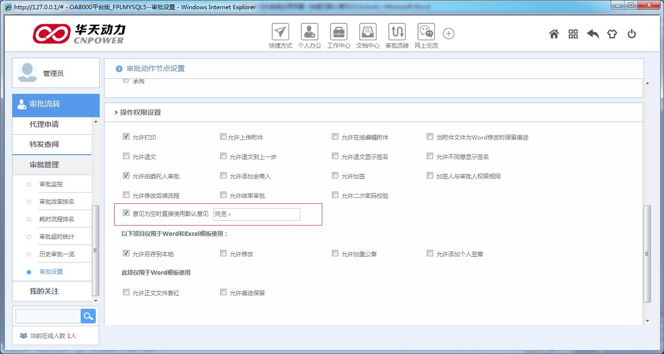This screenshot has width=664, height=354.
Task: Uncheck the 允许打印 checkbox
Action: click(x=126, y=137)
